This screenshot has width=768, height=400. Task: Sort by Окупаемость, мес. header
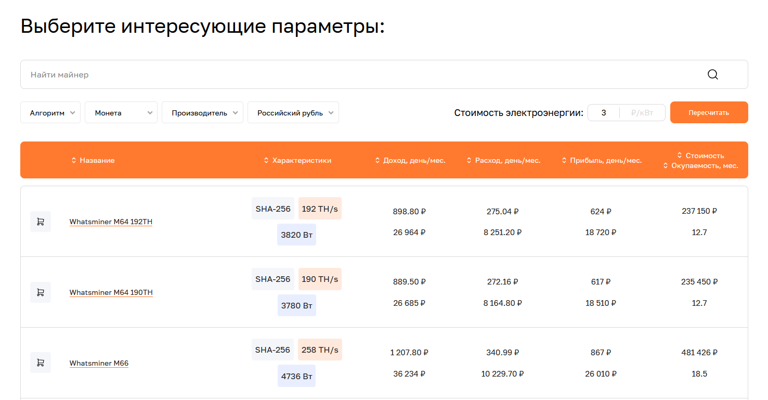coord(700,166)
